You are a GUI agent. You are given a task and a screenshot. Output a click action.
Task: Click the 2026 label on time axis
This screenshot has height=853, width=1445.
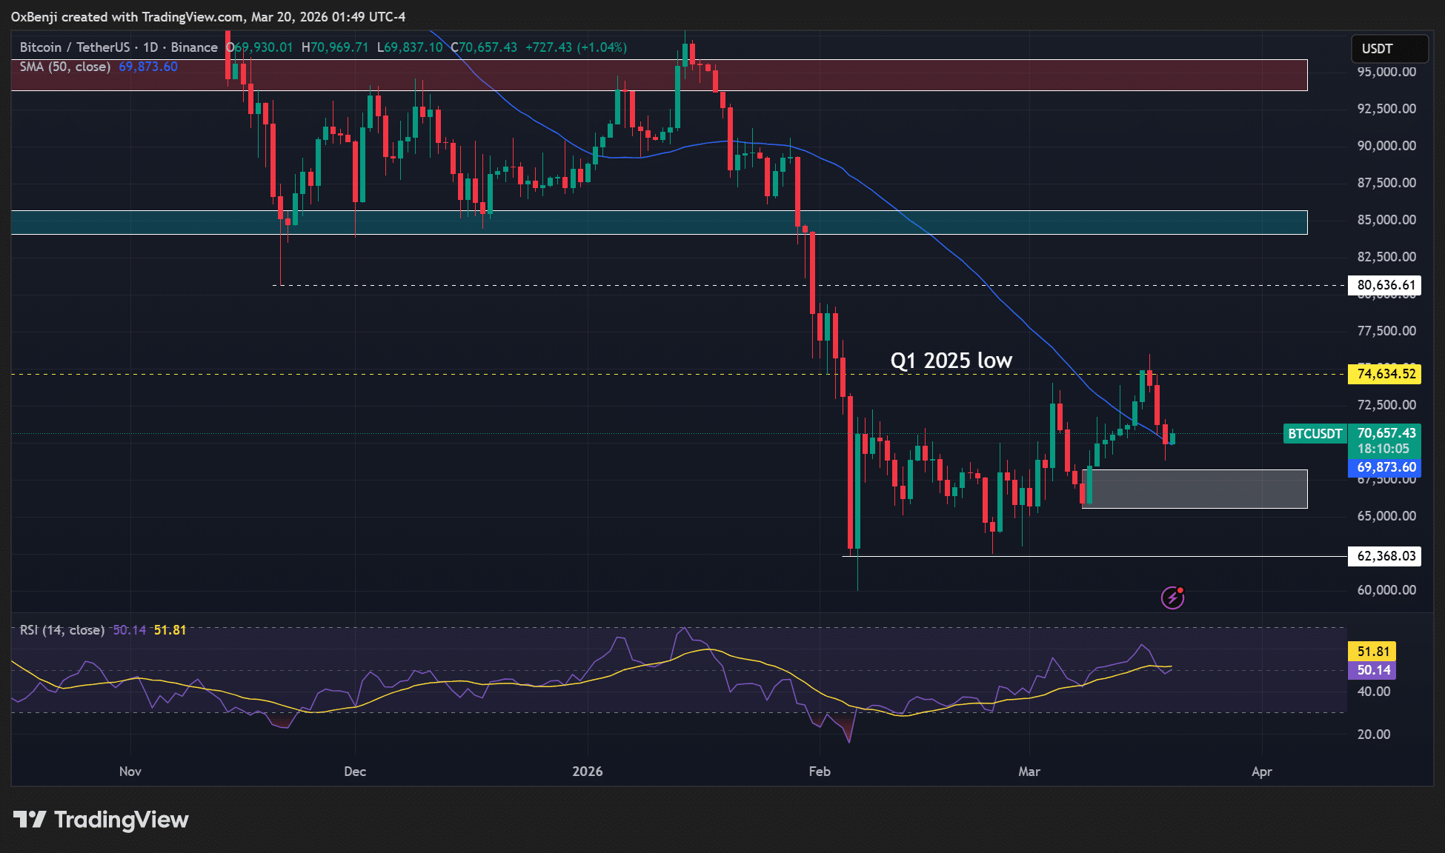point(588,772)
